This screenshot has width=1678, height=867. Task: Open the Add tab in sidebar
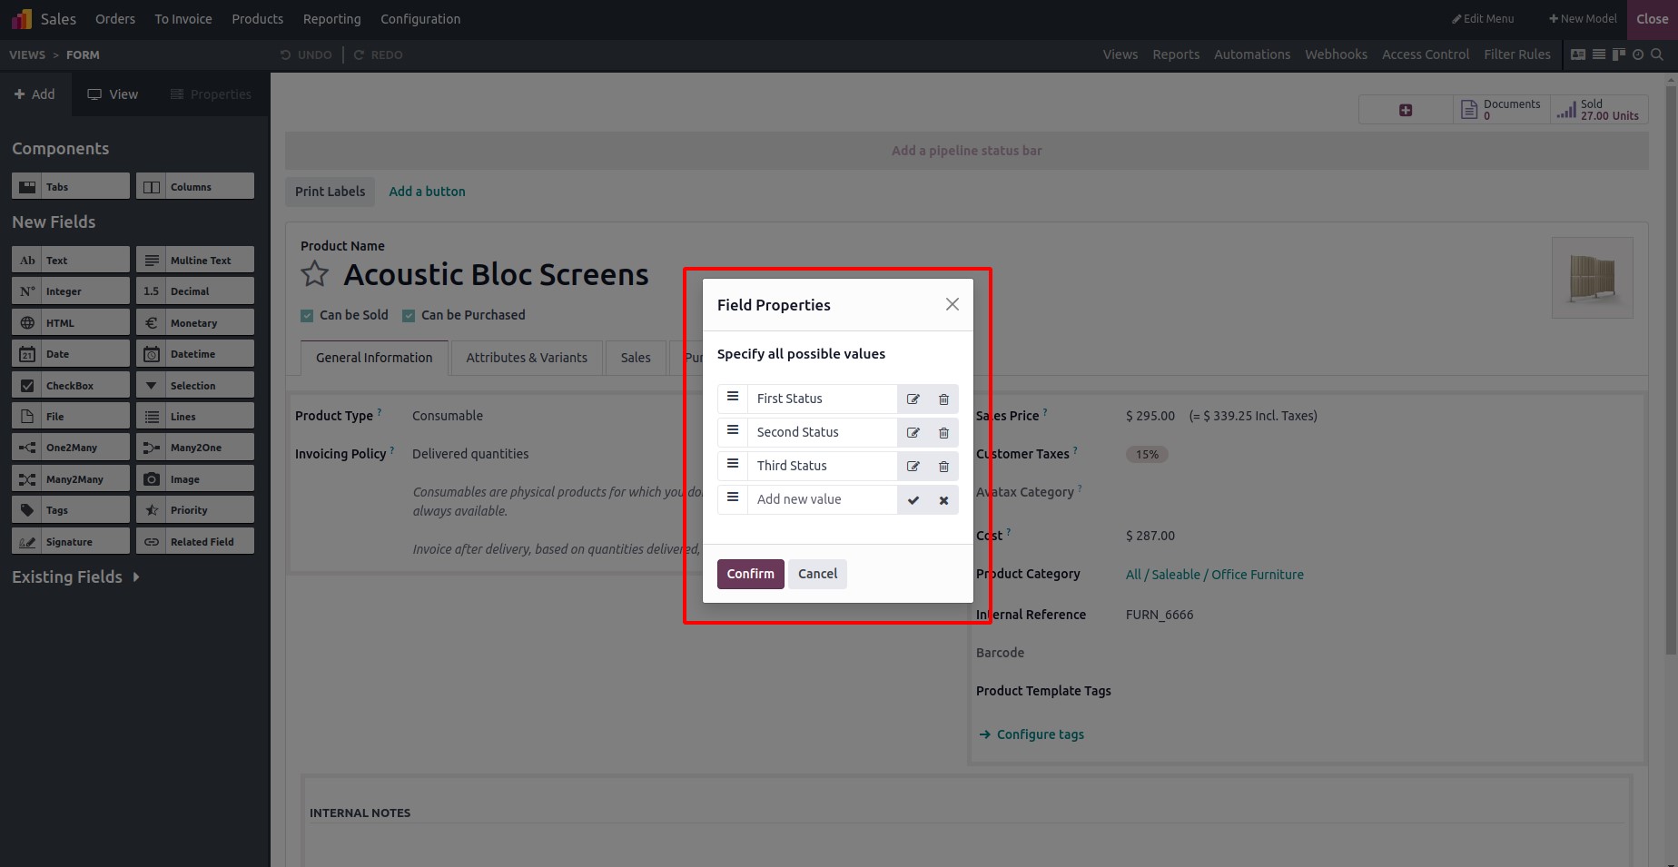tap(35, 94)
